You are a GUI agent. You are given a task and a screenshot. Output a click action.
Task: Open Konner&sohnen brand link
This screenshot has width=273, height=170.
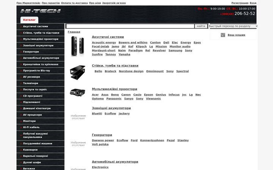(152, 140)
